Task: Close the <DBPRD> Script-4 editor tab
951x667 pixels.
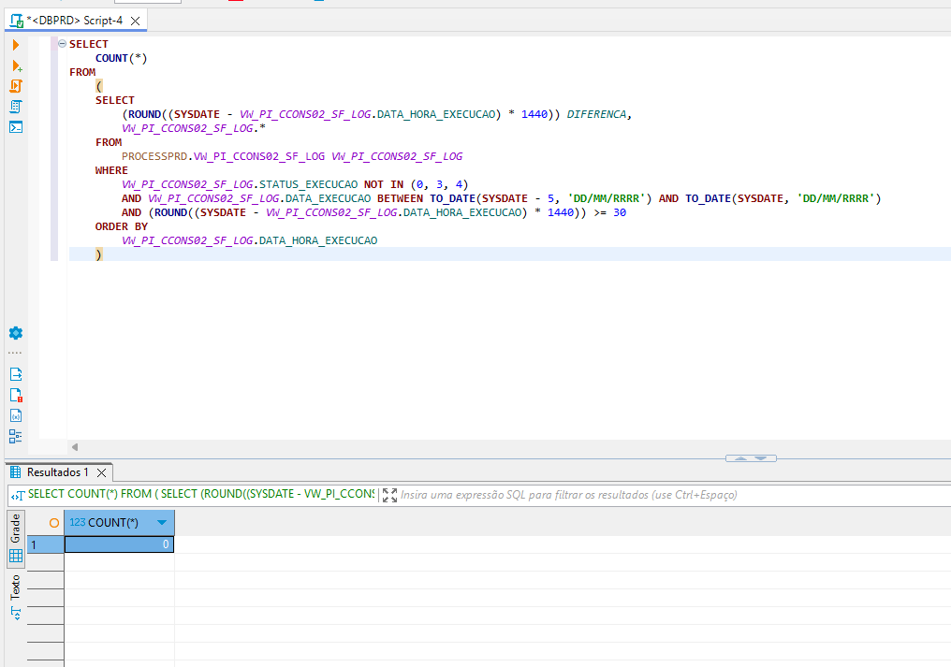Action: [135, 20]
